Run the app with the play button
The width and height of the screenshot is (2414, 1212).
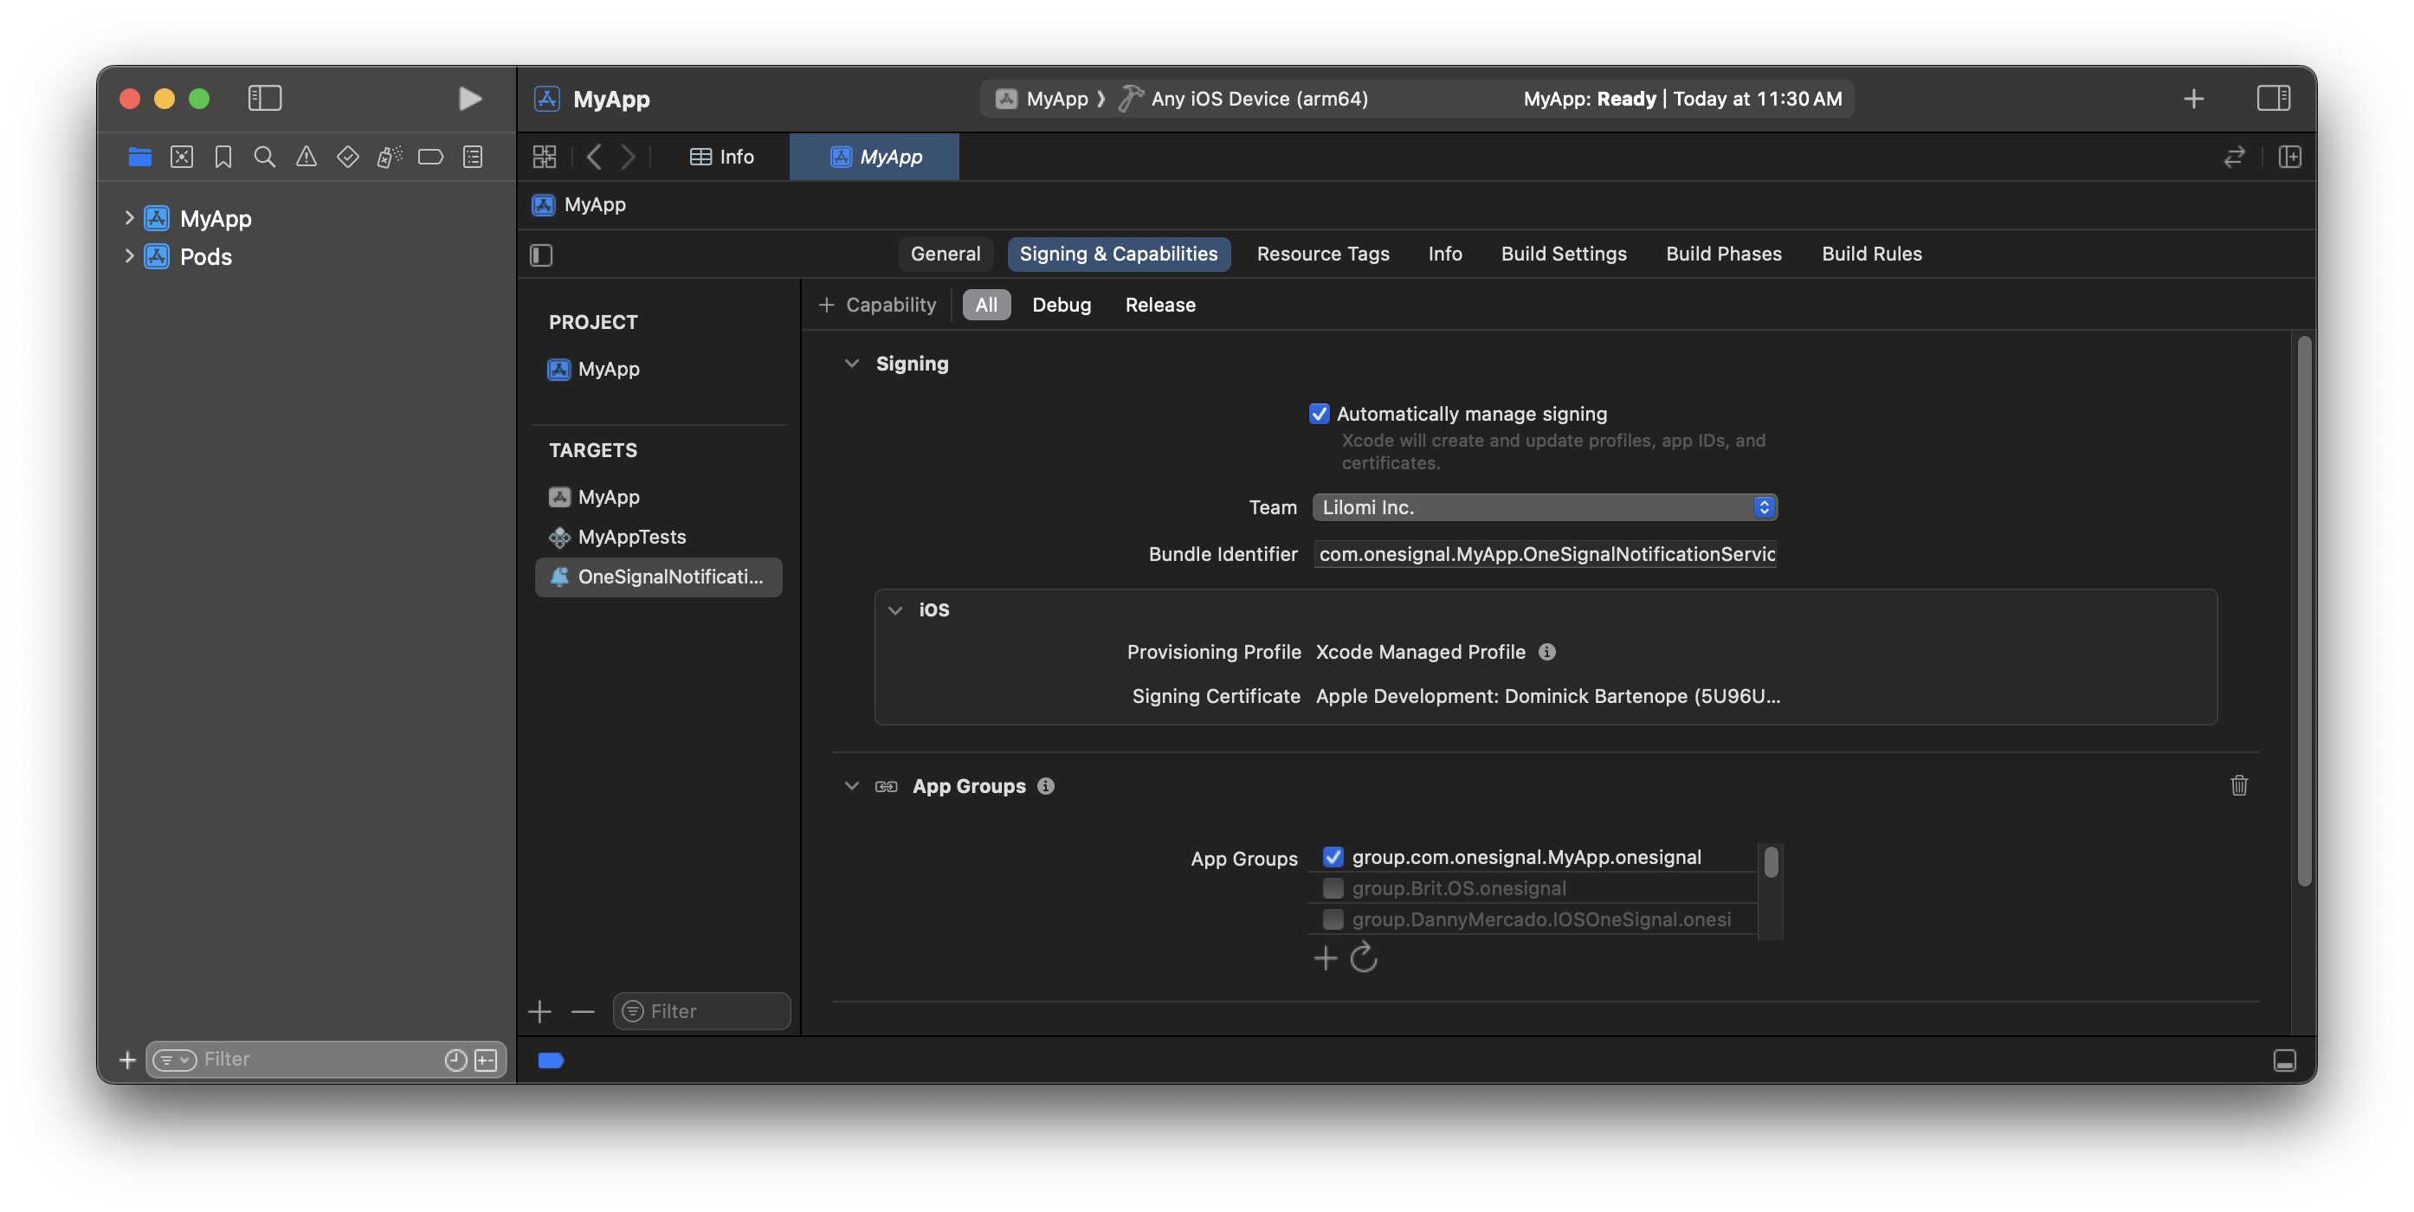click(469, 99)
